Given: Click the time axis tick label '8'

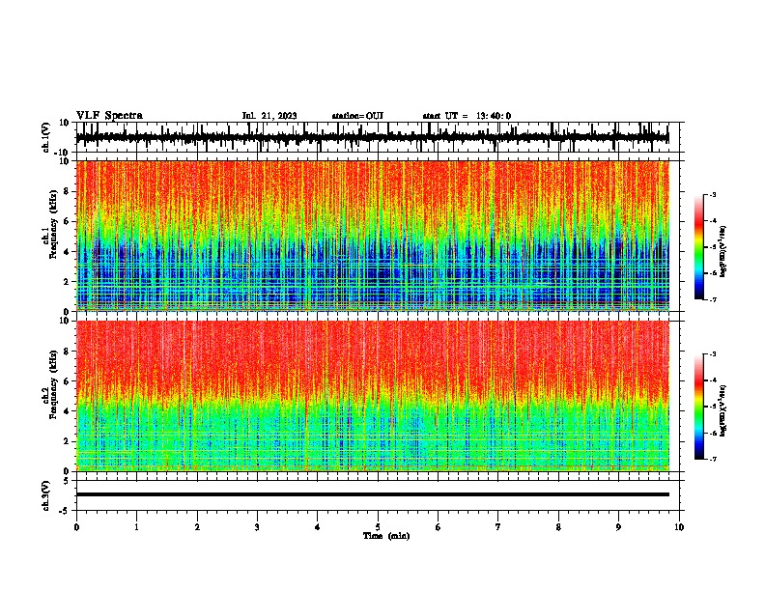Looking at the screenshot, I should [x=558, y=527].
